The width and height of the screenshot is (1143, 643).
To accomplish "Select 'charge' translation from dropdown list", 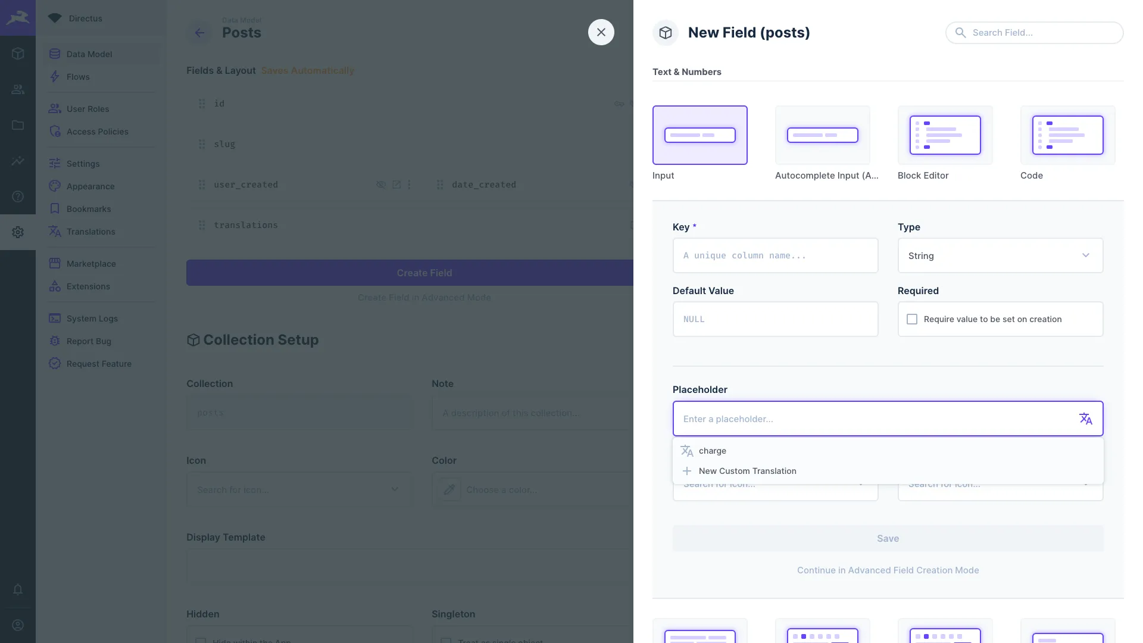I will pyautogui.click(x=713, y=451).
